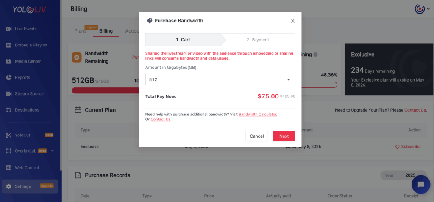Switch to the Plans tab

(x=80, y=31)
